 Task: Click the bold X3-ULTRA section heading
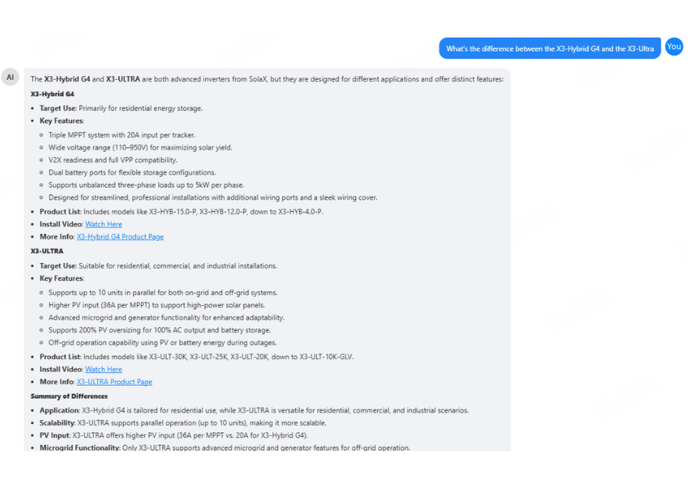(47, 251)
